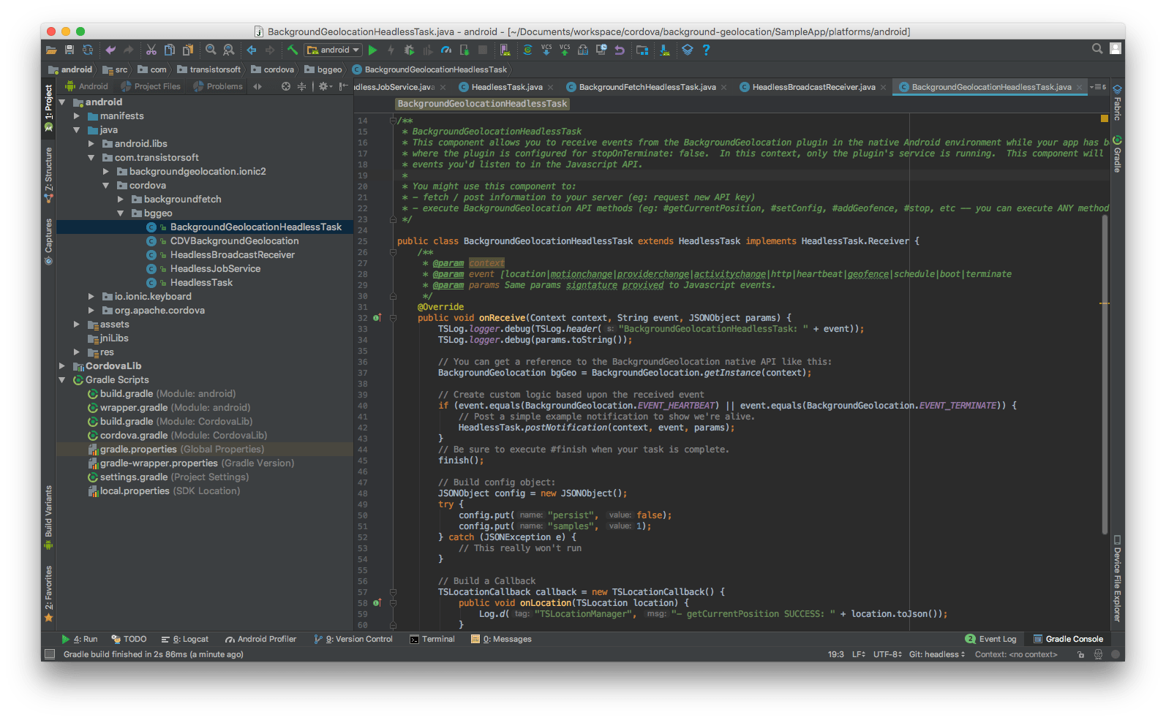Expand the manifests folder
Viewport: 1166px width, 720px height.
(x=77, y=116)
